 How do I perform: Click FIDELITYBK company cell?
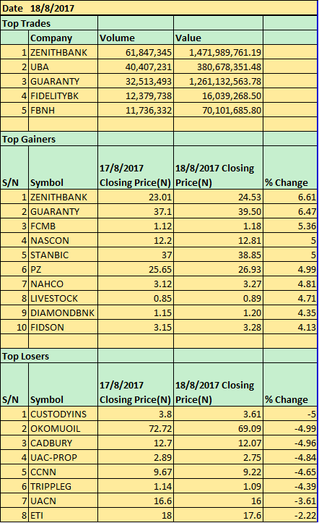[64, 95]
